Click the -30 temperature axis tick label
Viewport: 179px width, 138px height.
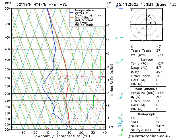click(x=22, y=133)
